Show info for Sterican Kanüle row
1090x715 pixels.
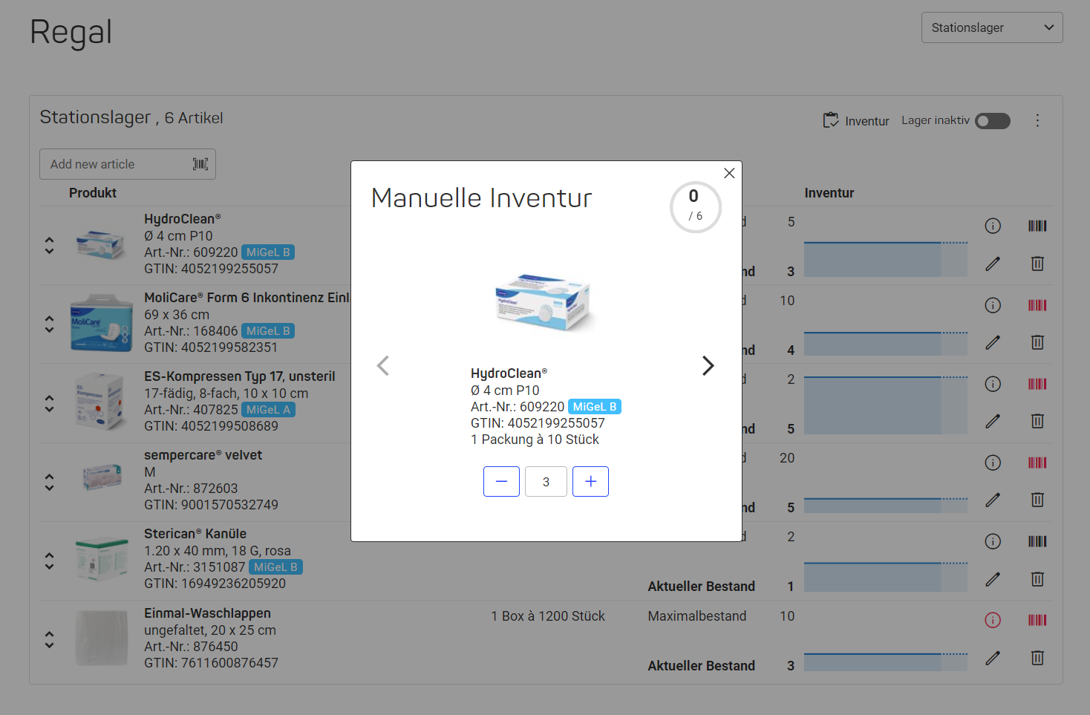point(993,541)
